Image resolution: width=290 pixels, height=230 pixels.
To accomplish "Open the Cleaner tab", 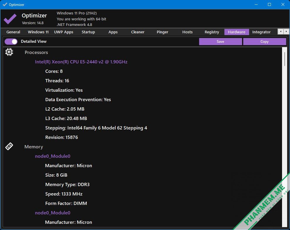I will pos(138,32).
